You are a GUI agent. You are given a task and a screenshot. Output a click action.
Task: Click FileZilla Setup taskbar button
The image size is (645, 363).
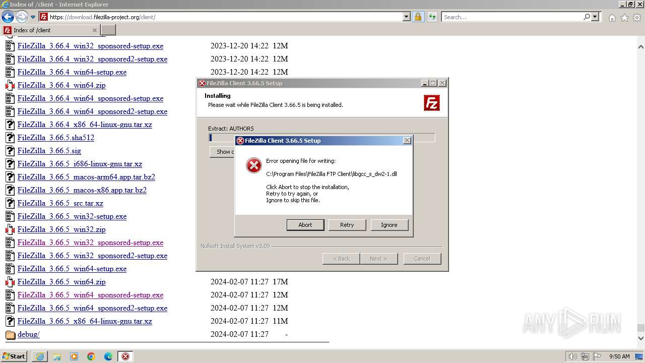pyautogui.click(x=125, y=356)
